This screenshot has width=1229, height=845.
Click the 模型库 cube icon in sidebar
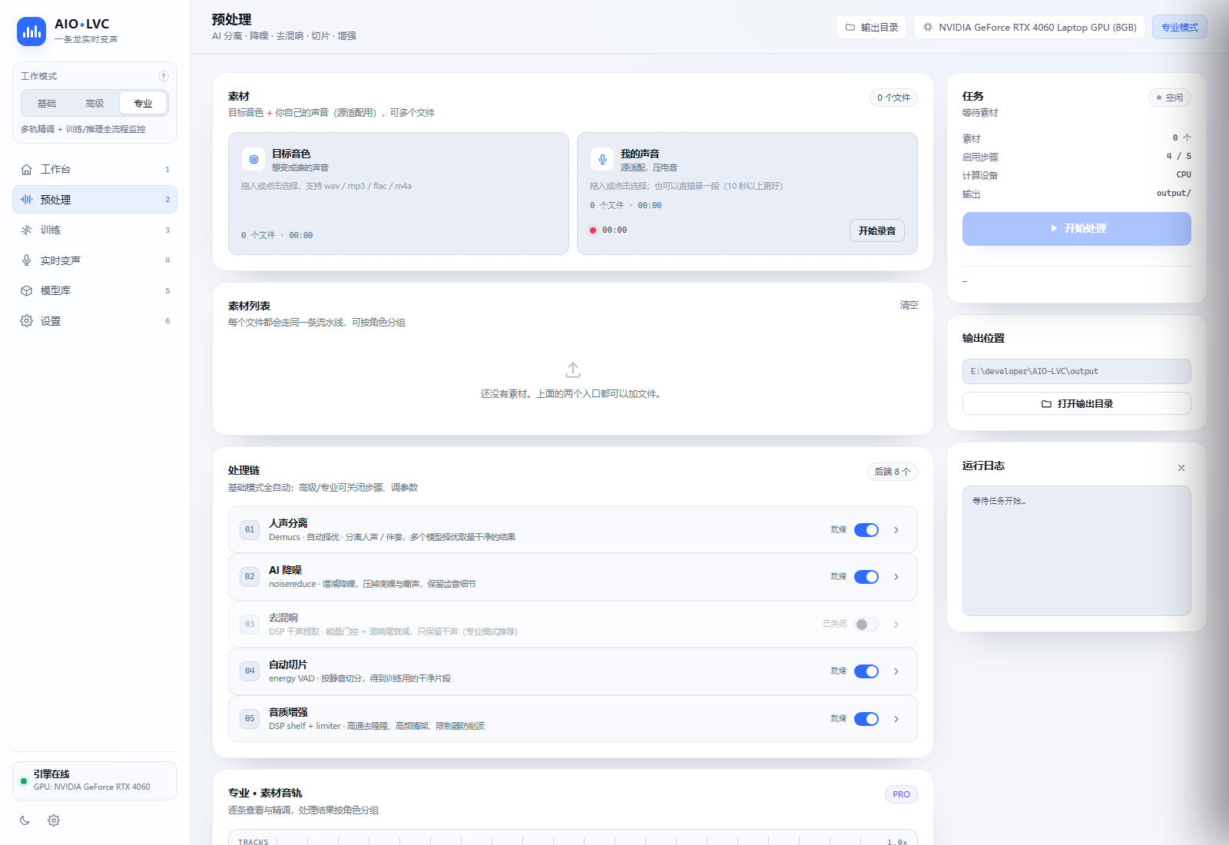point(26,290)
